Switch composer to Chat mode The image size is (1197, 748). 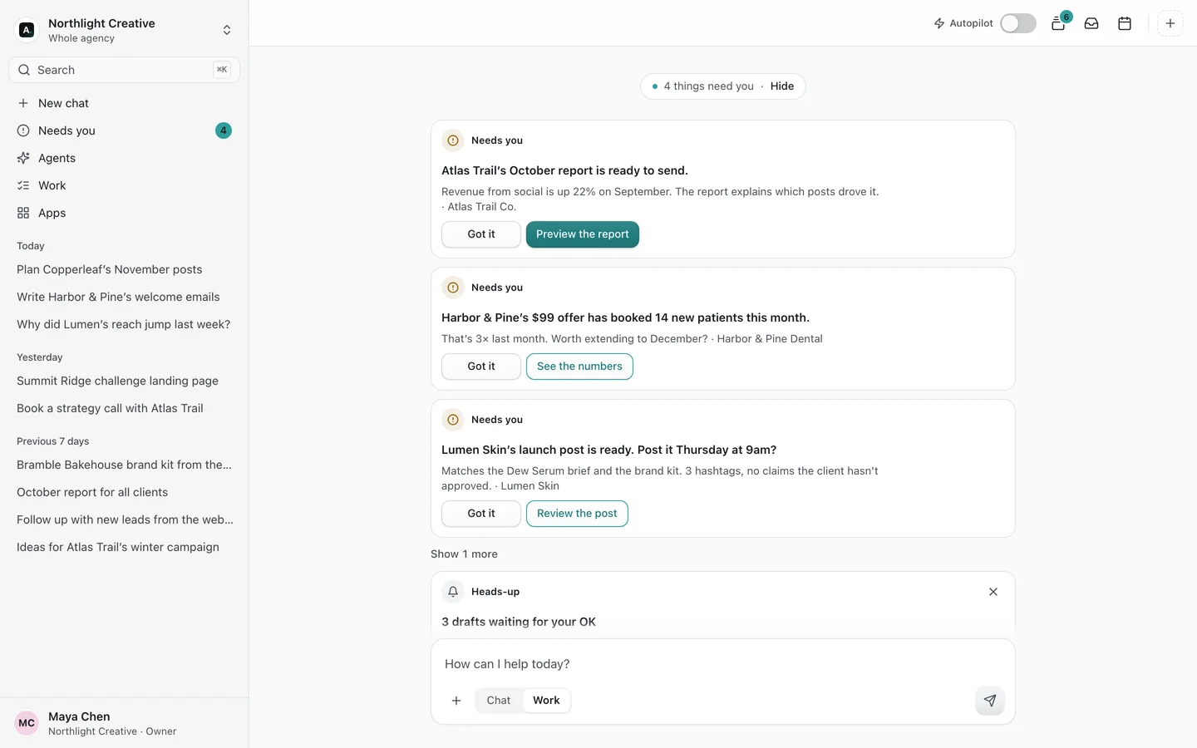[499, 701]
